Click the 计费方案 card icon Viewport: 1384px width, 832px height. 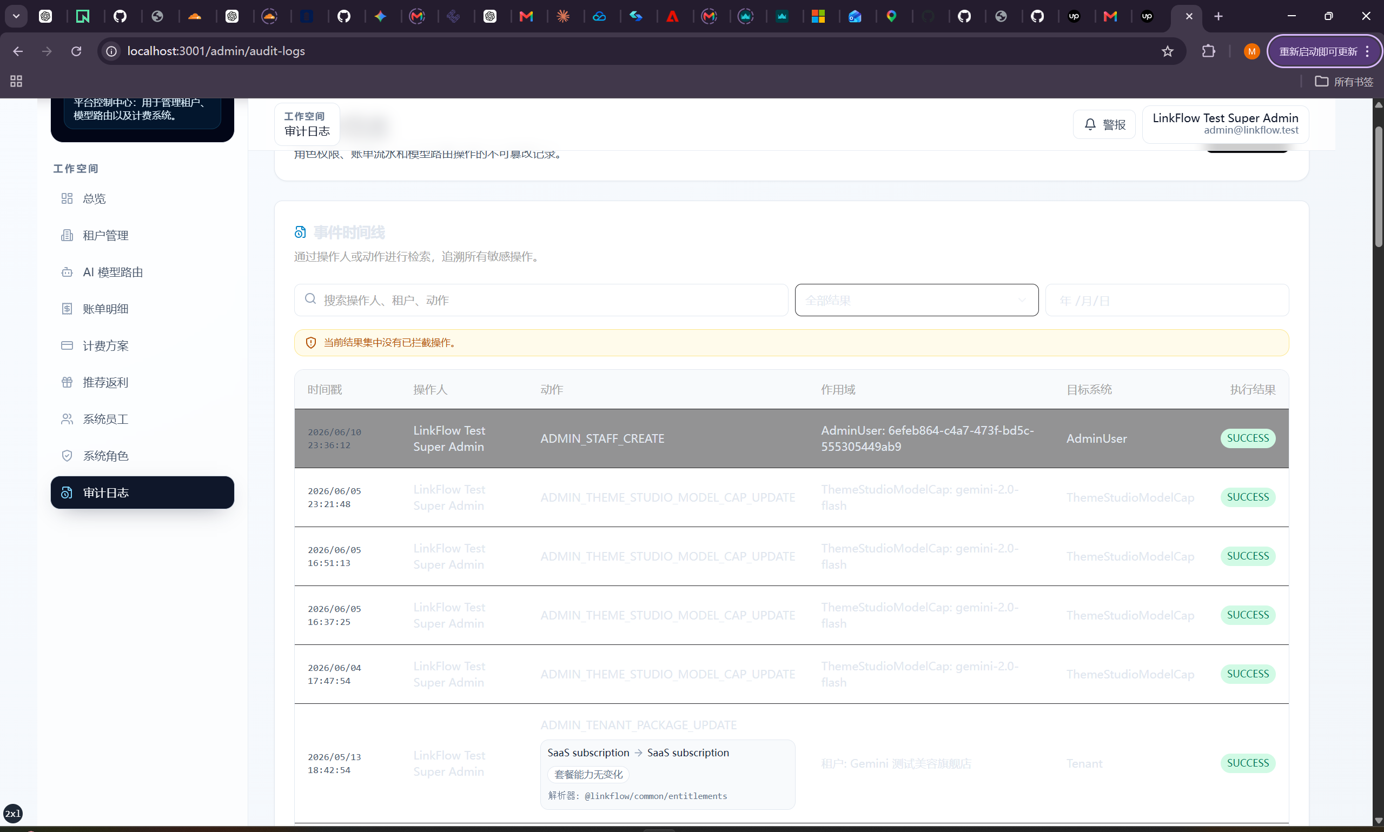coord(67,345)
